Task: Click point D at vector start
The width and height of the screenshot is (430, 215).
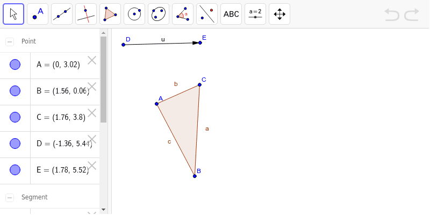Action: (124, 45)
